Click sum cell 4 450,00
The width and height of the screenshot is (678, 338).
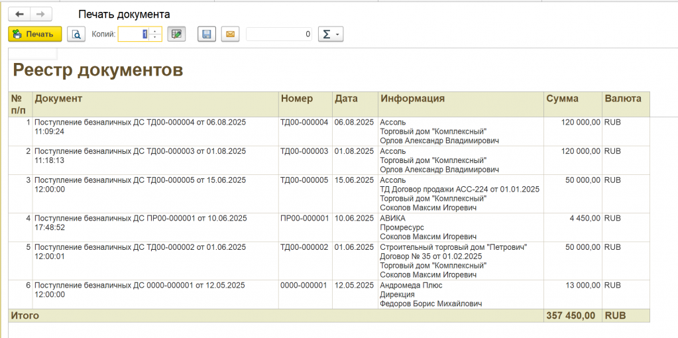(x=573, y=227)
